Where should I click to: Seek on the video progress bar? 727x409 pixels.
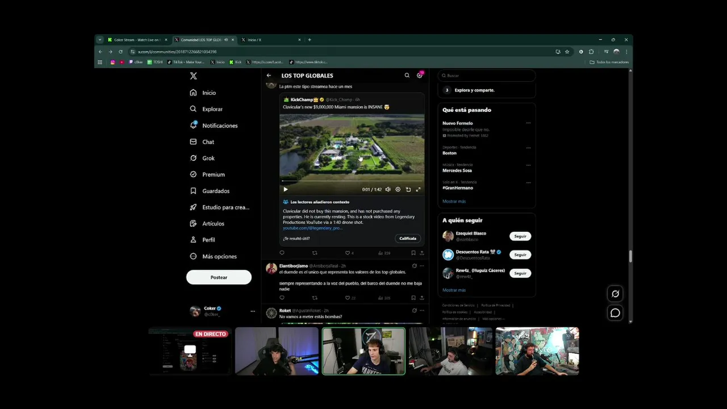tap(352, 181)
